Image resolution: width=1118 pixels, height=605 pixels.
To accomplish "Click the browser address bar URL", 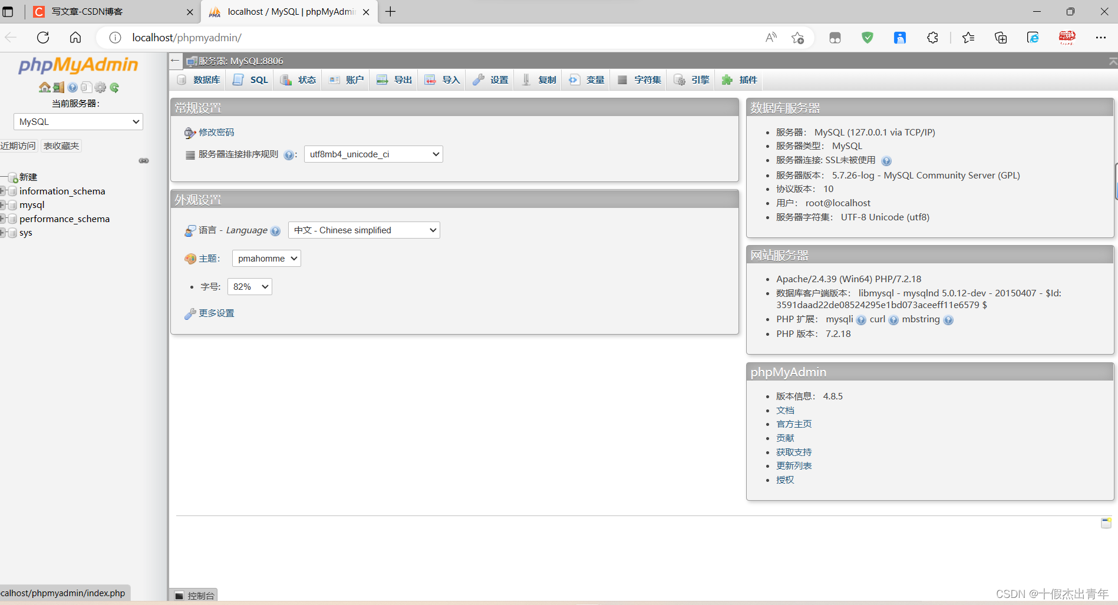I will pos(187,38).
